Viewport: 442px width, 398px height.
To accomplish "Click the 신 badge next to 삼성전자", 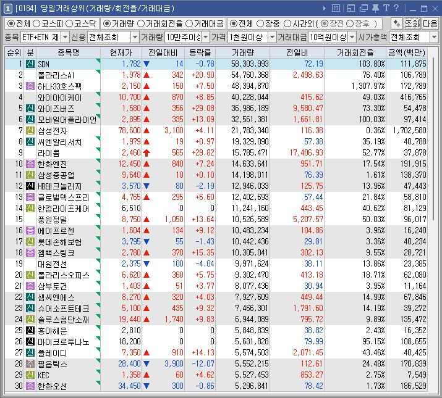I will tap(30, 131).
